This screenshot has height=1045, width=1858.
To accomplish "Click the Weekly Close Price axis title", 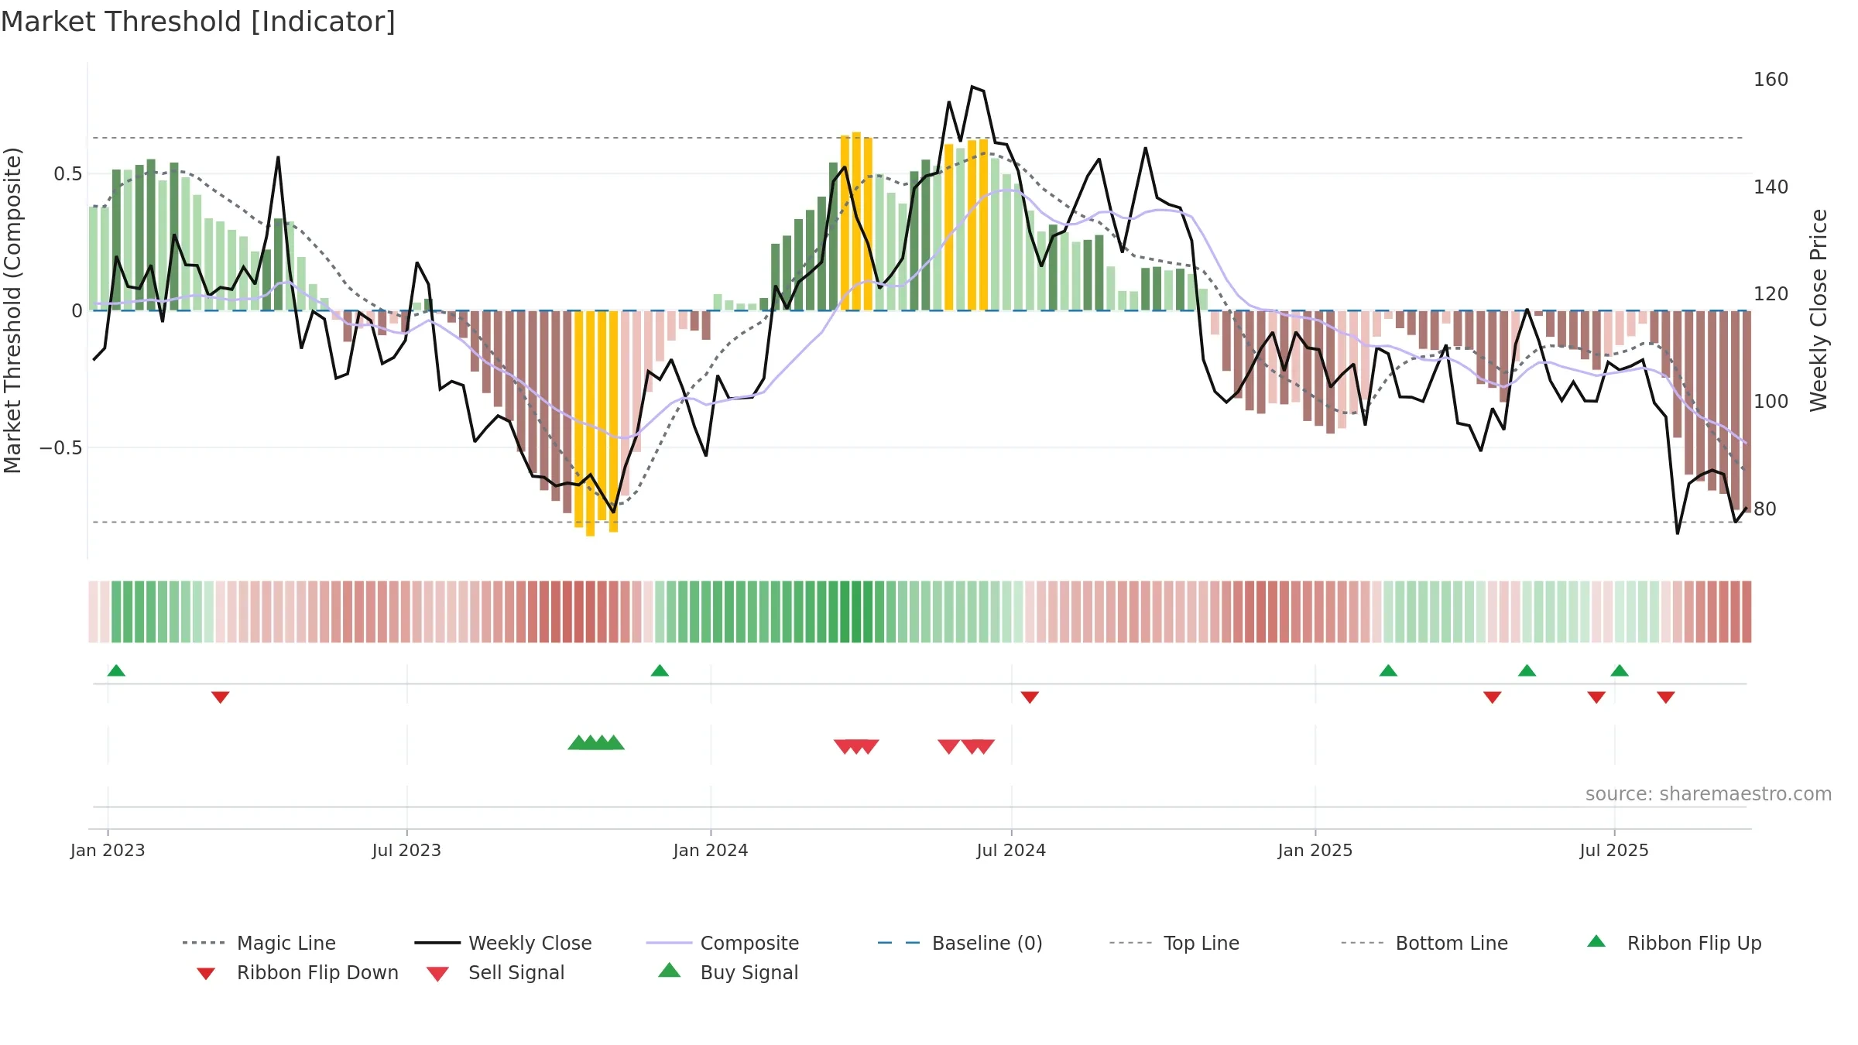I will click(x=1819, y=310).
